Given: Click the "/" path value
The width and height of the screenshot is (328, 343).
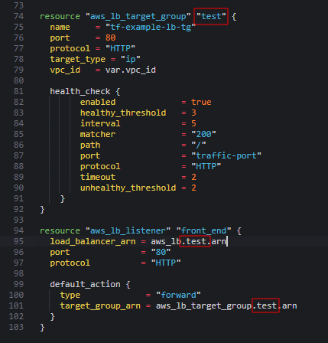Looking at the screenshot, I should 199,145.
